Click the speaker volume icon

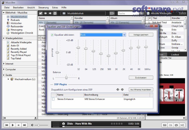[32, 125]
